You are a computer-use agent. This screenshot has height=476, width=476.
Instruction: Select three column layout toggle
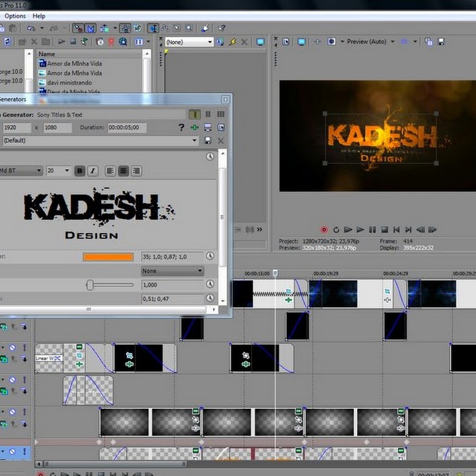pos(221,114)
